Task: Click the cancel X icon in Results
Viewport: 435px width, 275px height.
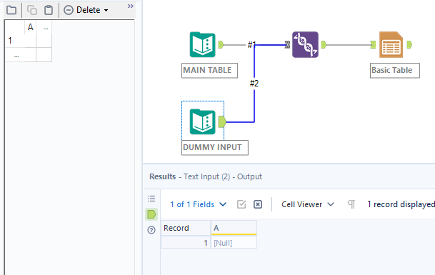Action: 258,204
